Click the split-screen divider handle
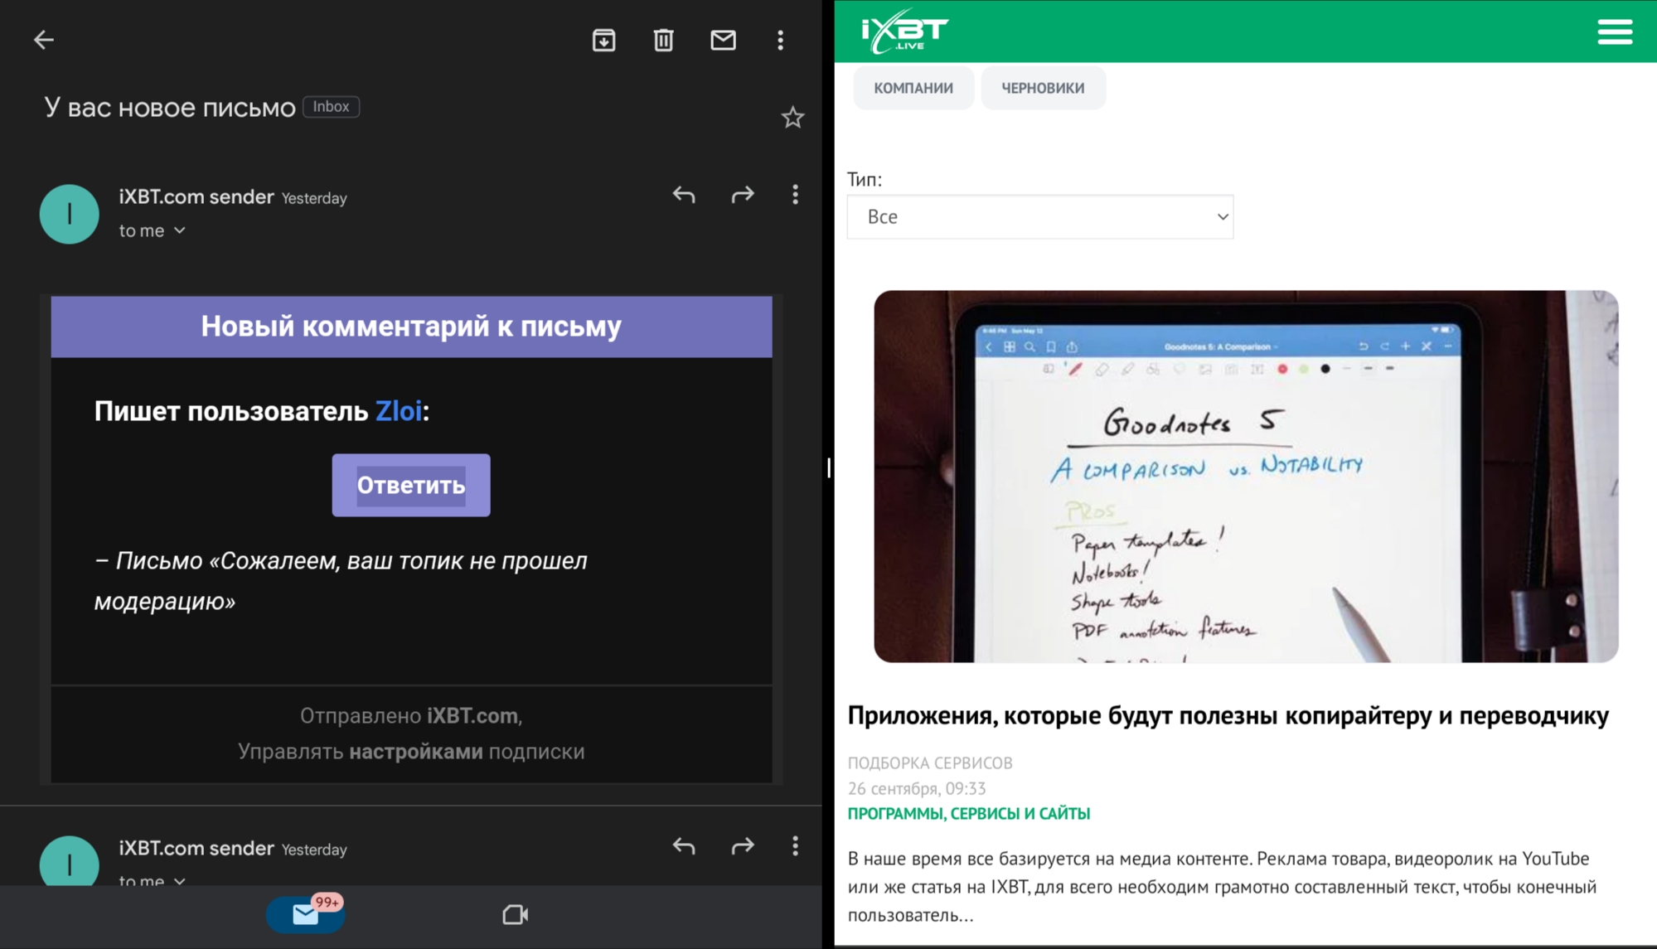 (828, 467)
